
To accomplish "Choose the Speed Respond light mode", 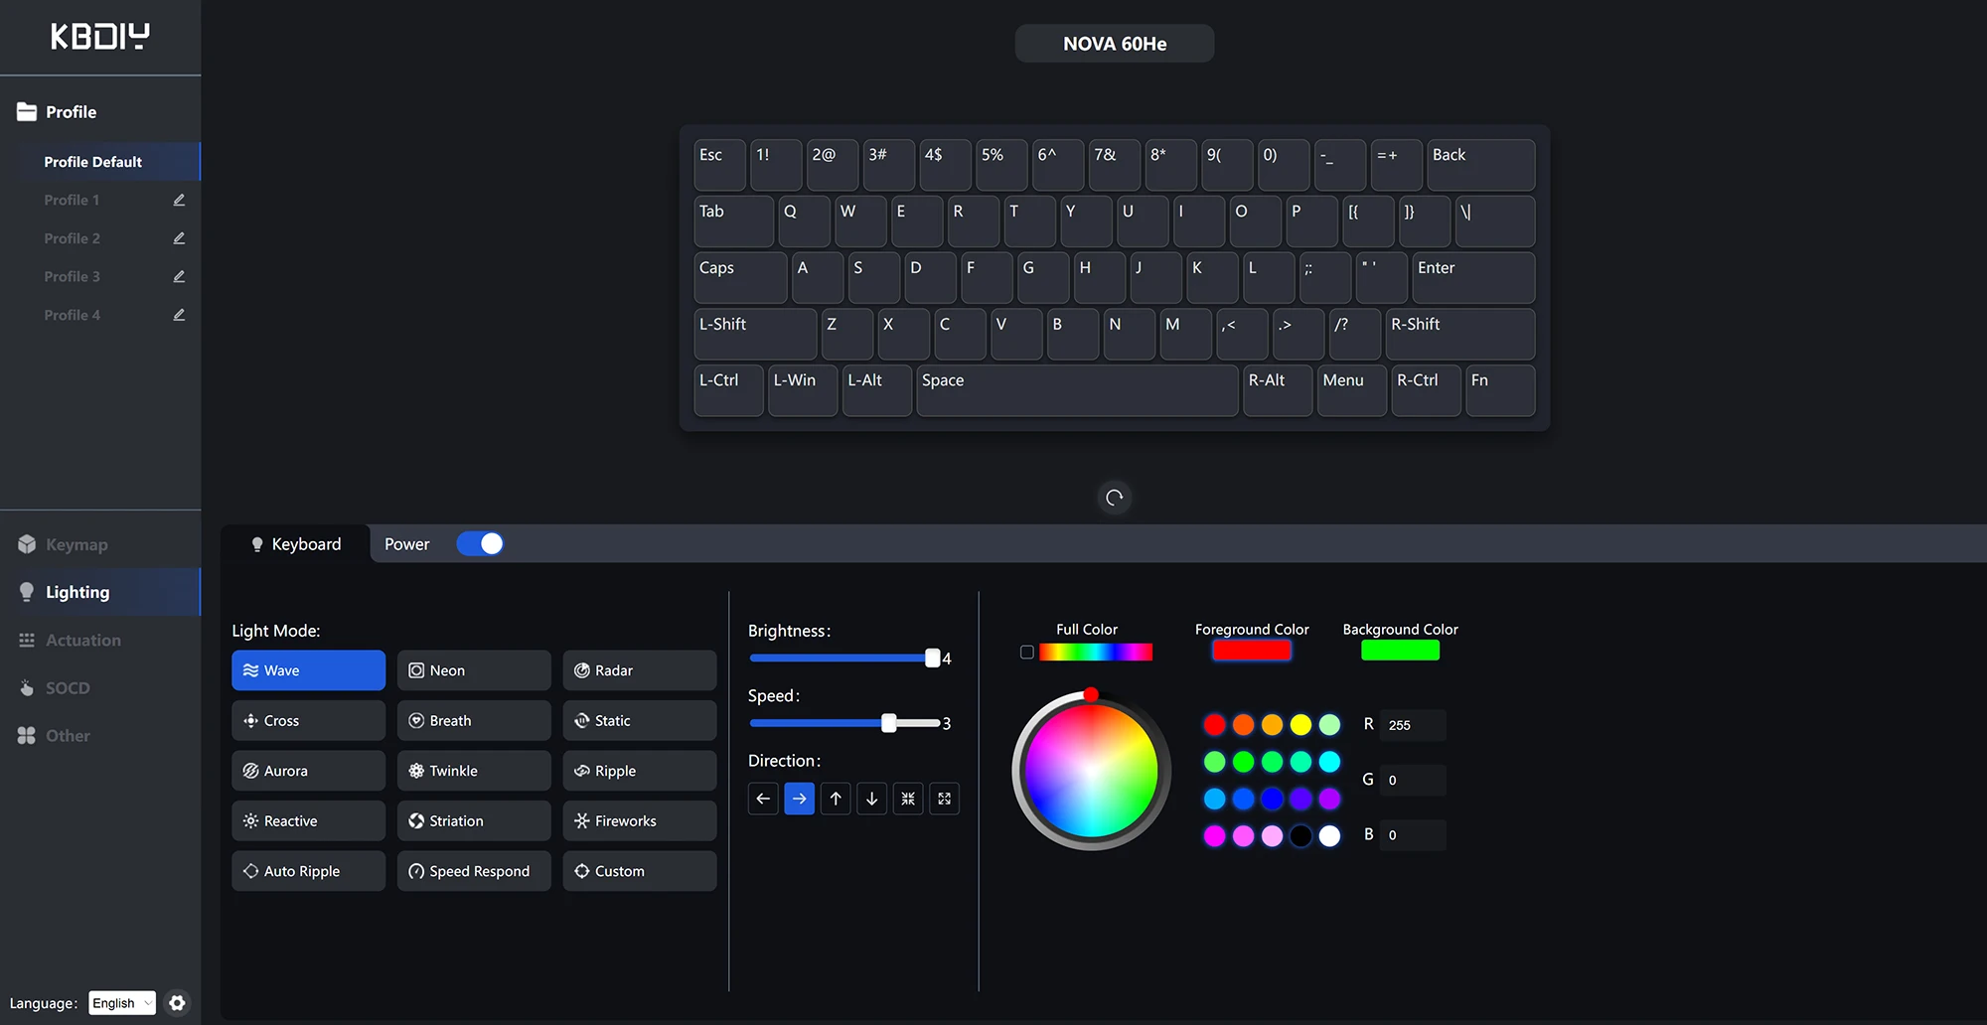I will tap(474, 871).
